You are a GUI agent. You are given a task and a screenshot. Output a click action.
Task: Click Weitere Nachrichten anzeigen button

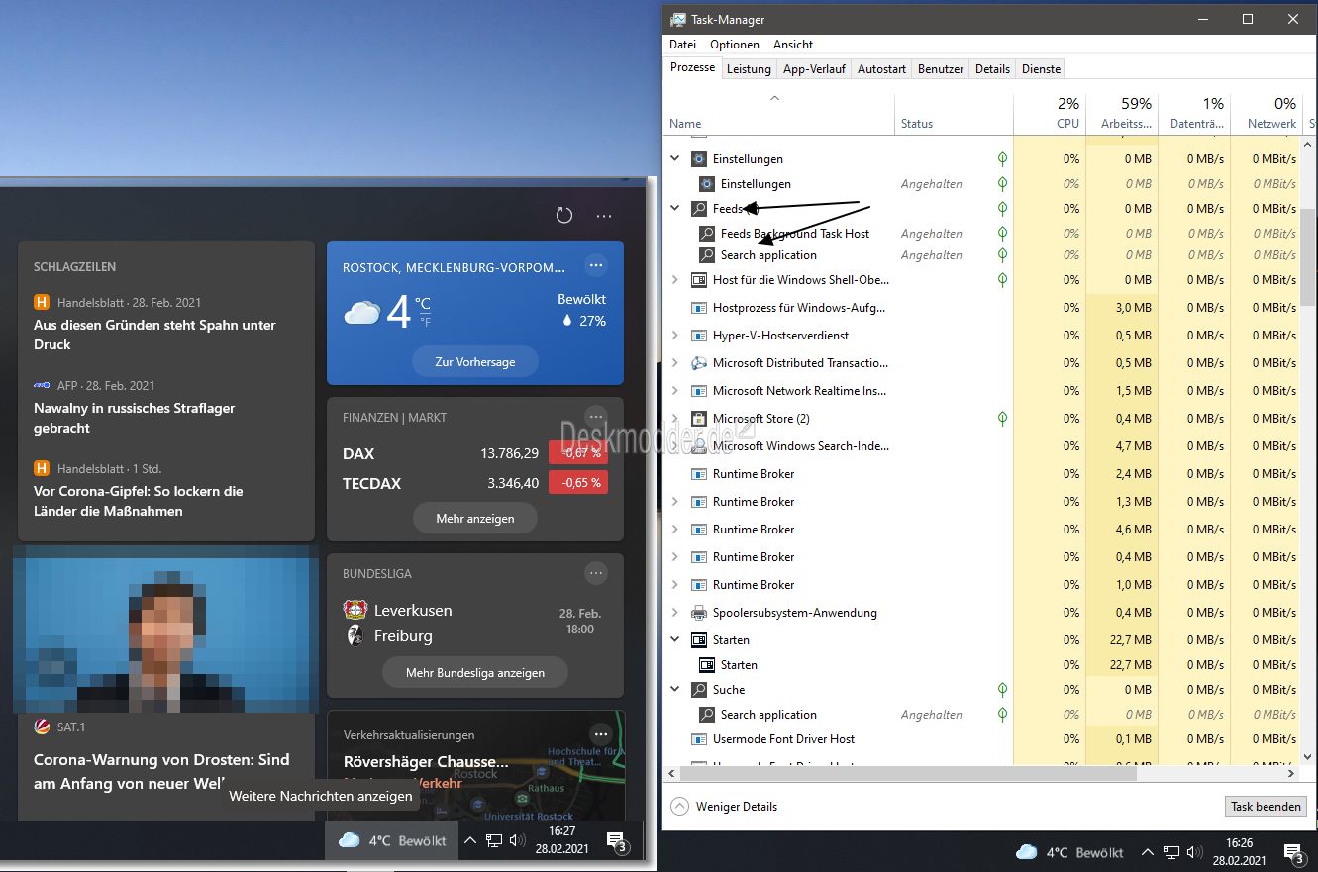click(x=321, y=796)
